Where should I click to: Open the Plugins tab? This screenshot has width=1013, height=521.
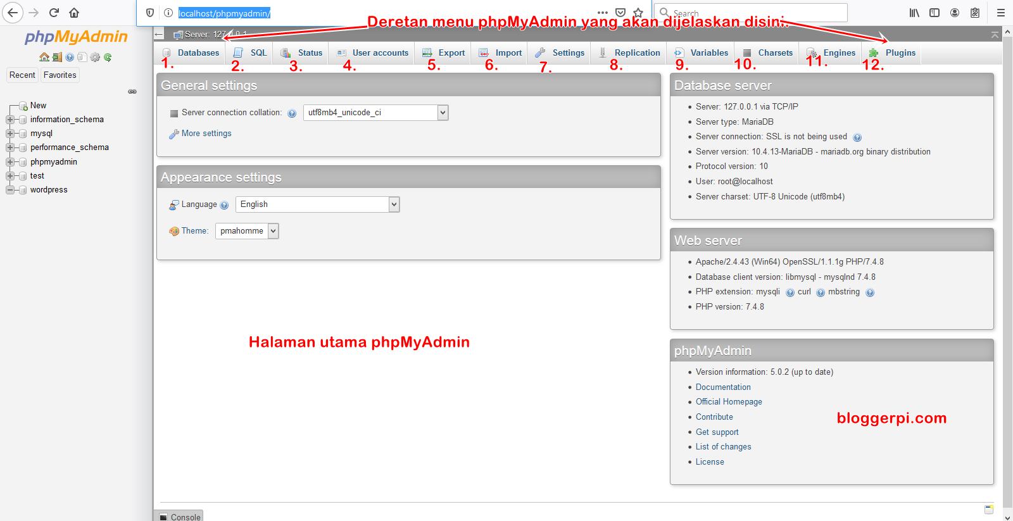893,53
